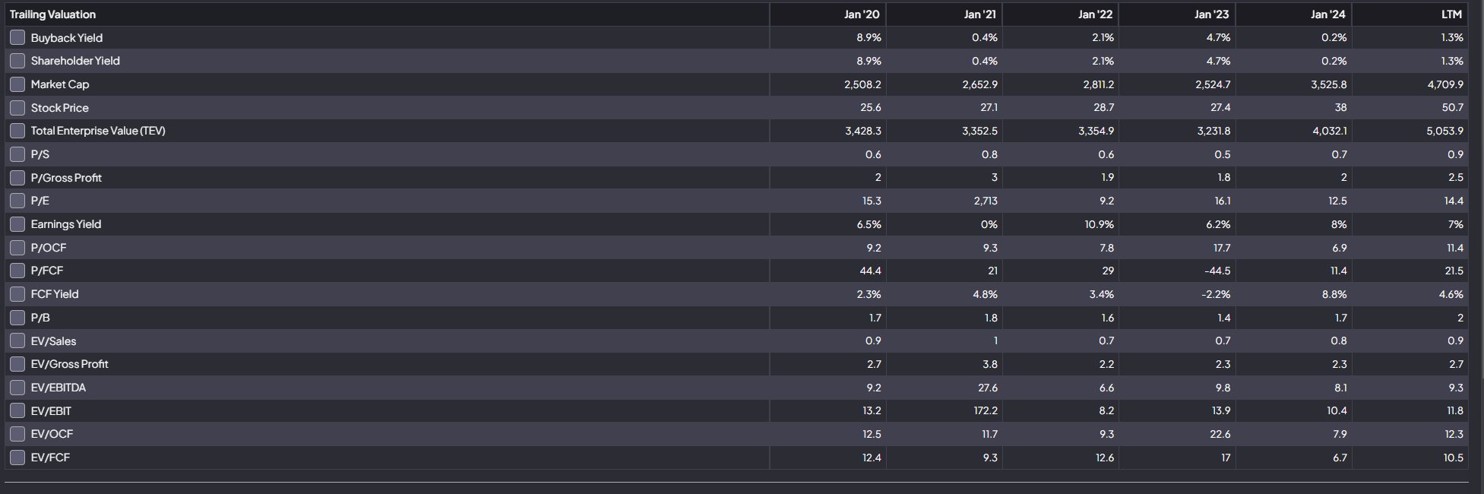1484x494 pixels.
Task: Click the FCF Yield row label
Action: point(55,294)
